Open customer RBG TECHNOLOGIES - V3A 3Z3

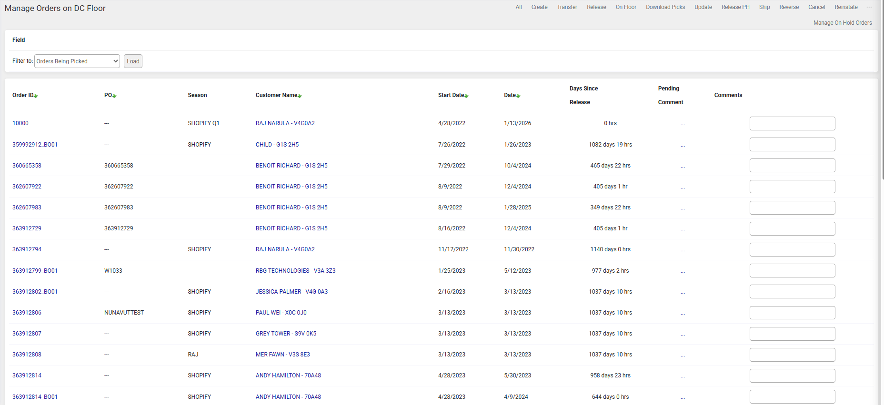(x=295, y=271)
